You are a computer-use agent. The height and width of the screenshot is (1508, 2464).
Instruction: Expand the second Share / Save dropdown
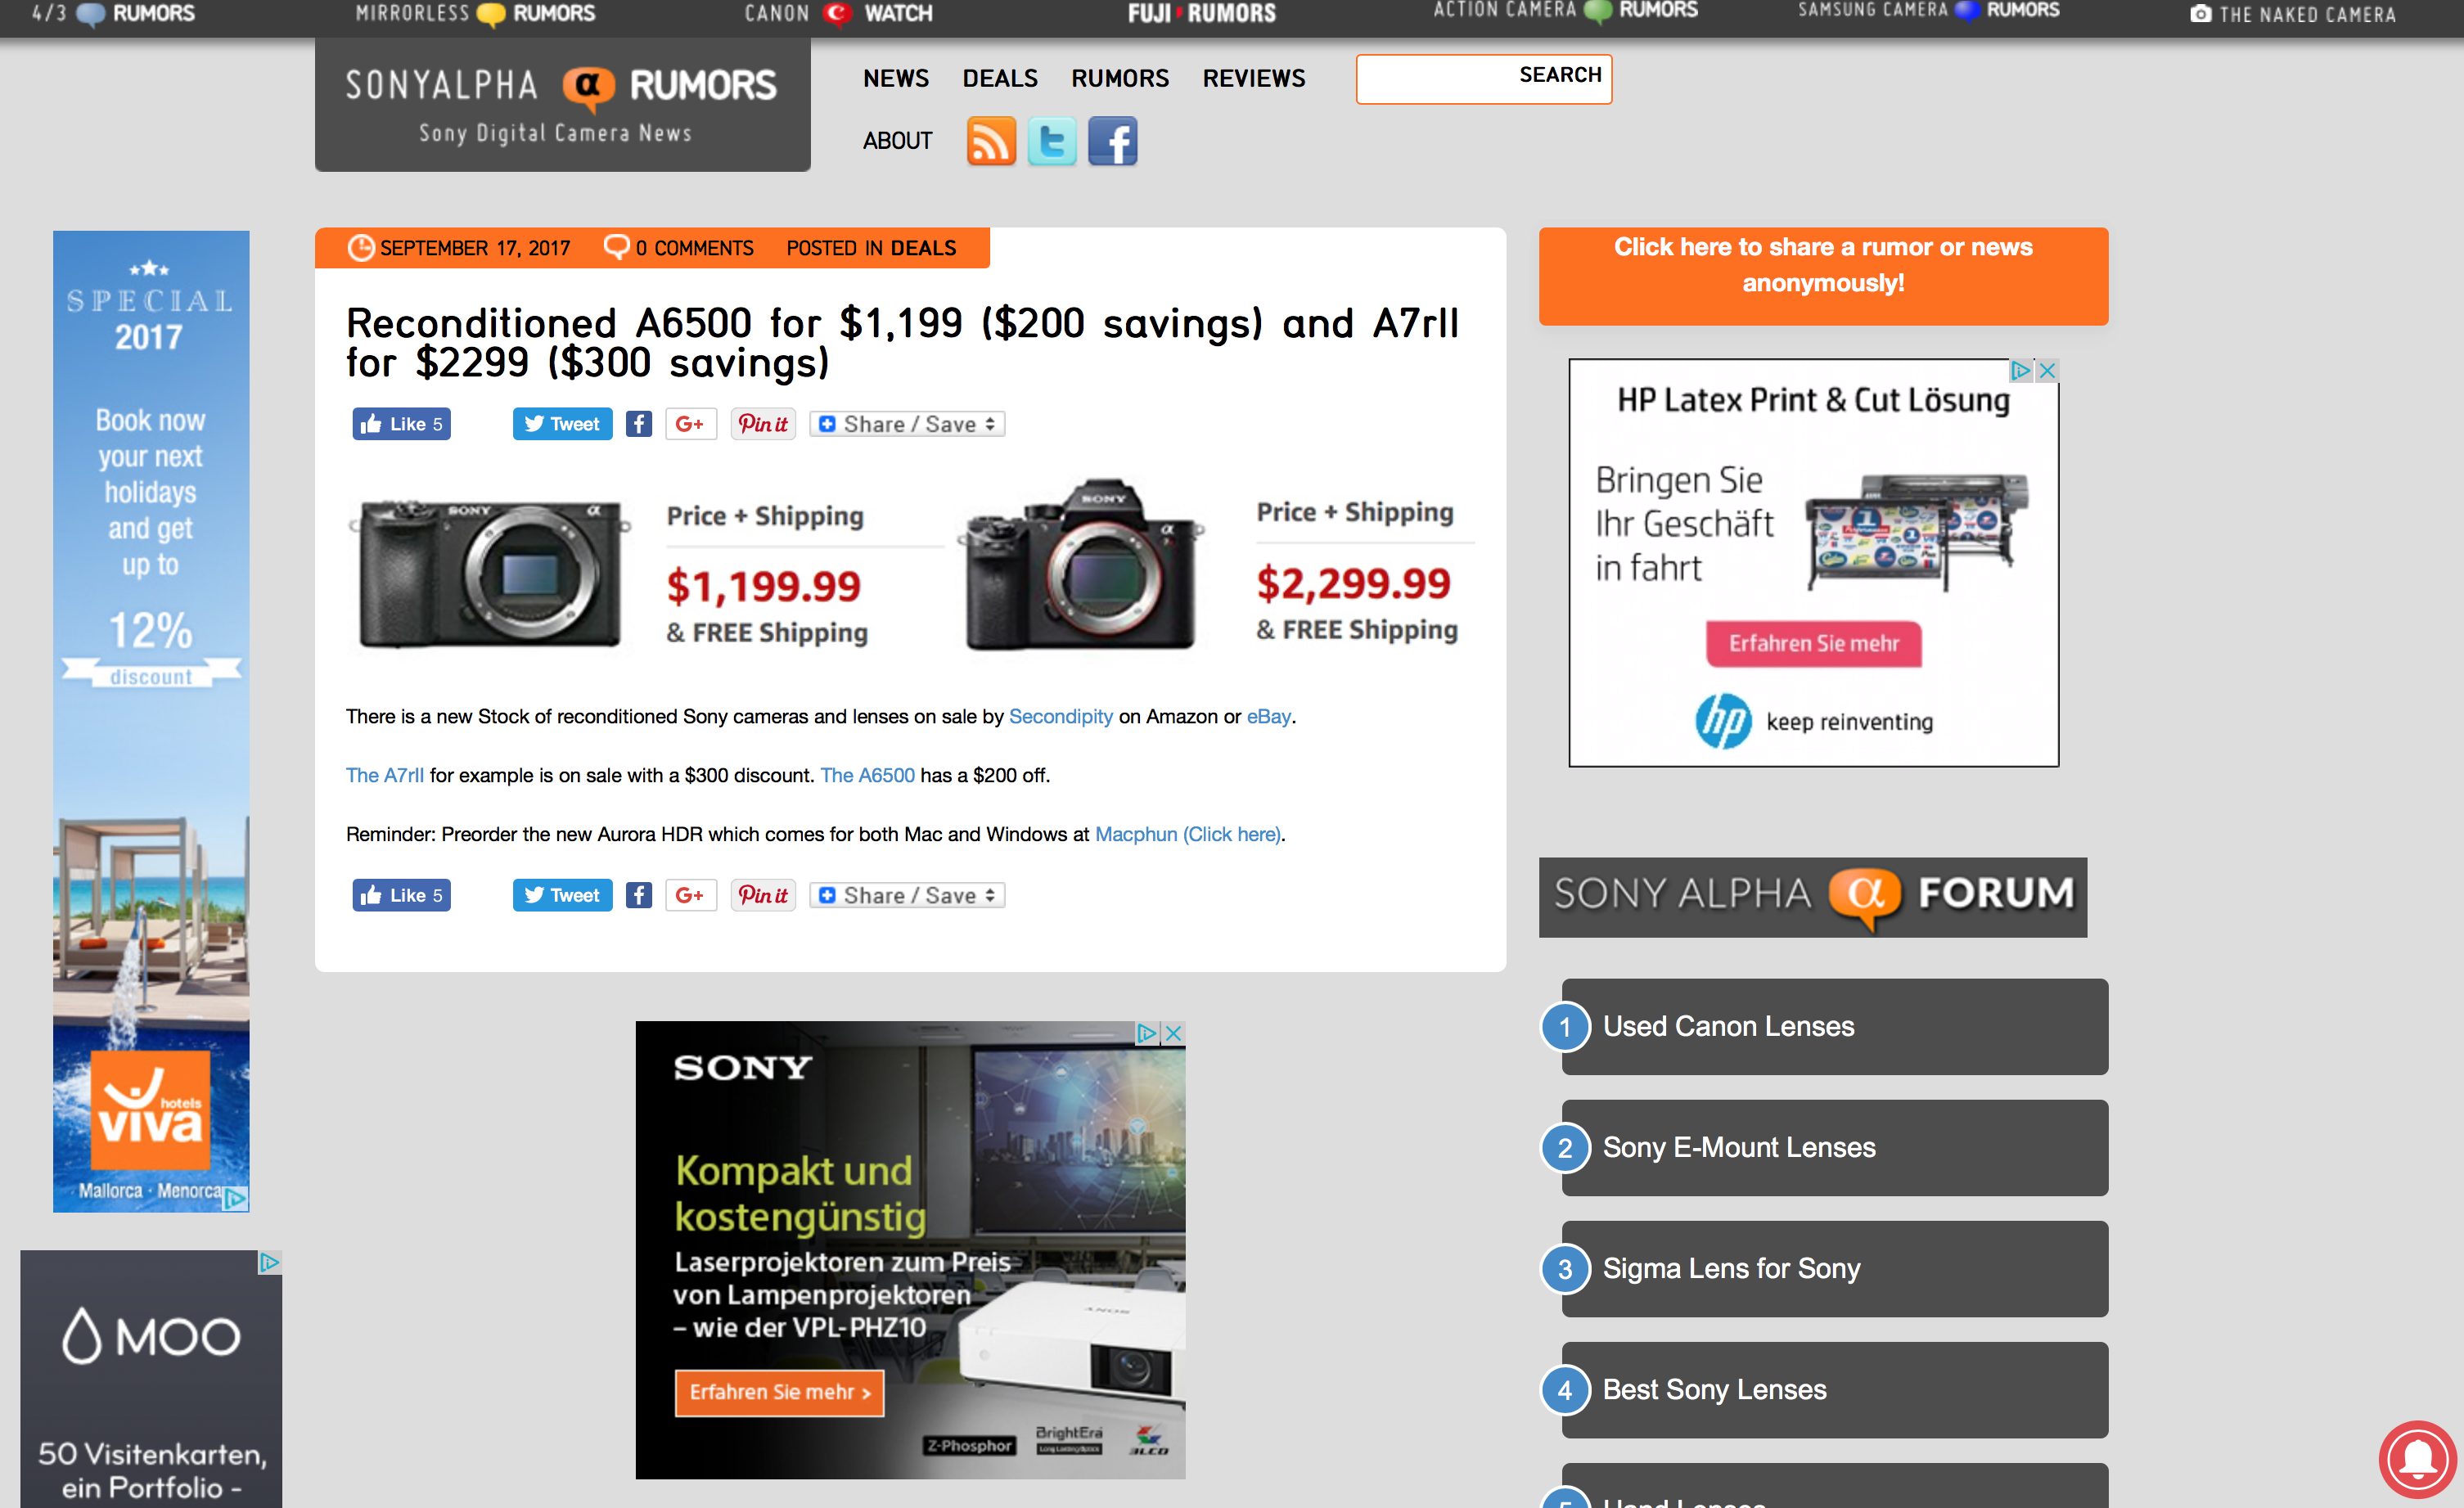pos(905,894)
